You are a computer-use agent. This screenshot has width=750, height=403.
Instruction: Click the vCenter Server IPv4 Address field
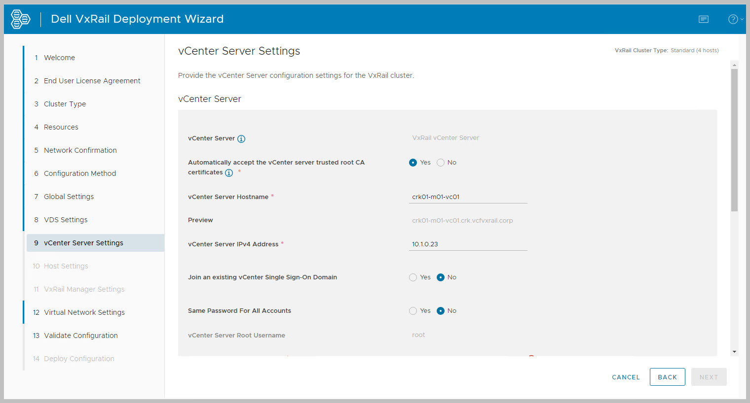(x=468, y=244)
